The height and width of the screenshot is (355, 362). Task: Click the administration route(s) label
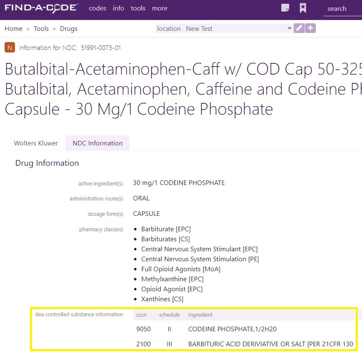pos(96,198)
